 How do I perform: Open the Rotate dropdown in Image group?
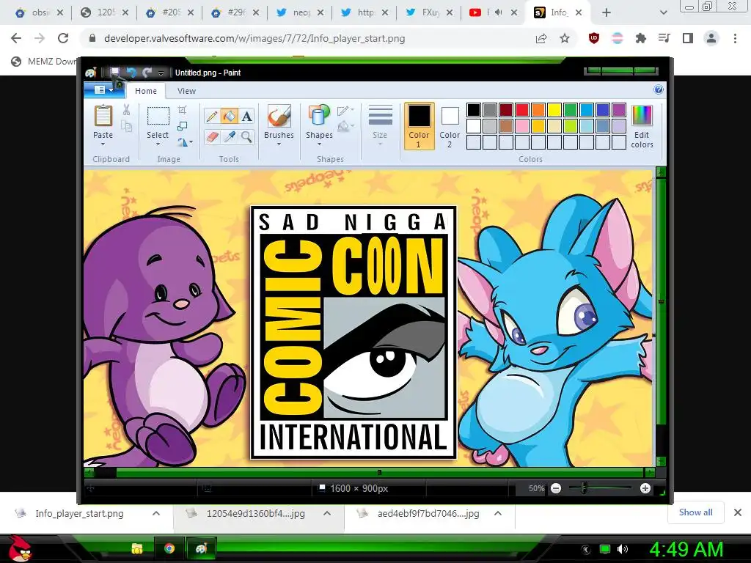[186, 142]
